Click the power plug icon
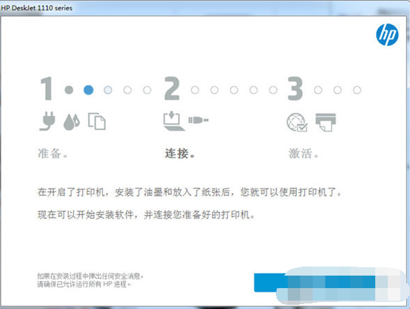Screen dimensions: 410x309 (x=47, y=121)
